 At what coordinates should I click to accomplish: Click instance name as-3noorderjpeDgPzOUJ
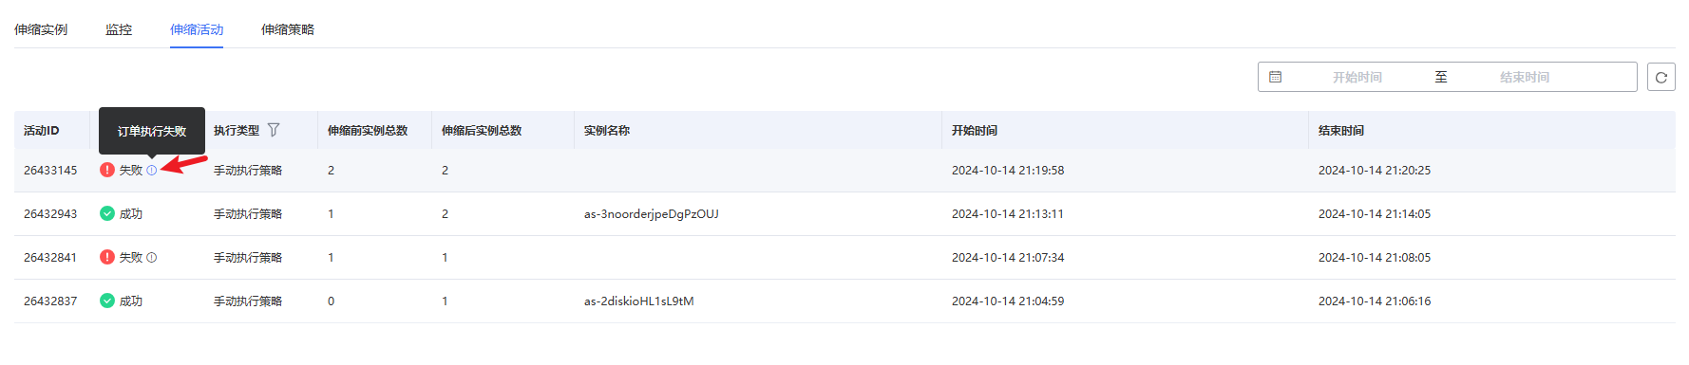pyautogui.click(x=652, y=214)
